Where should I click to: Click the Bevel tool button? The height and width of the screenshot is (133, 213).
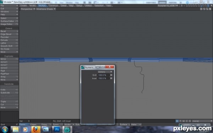point(9,31)
